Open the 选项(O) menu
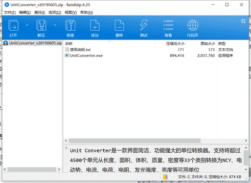 (55, 13)
